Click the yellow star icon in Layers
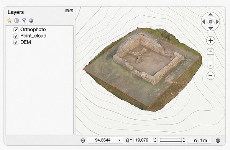 [9, 21]
